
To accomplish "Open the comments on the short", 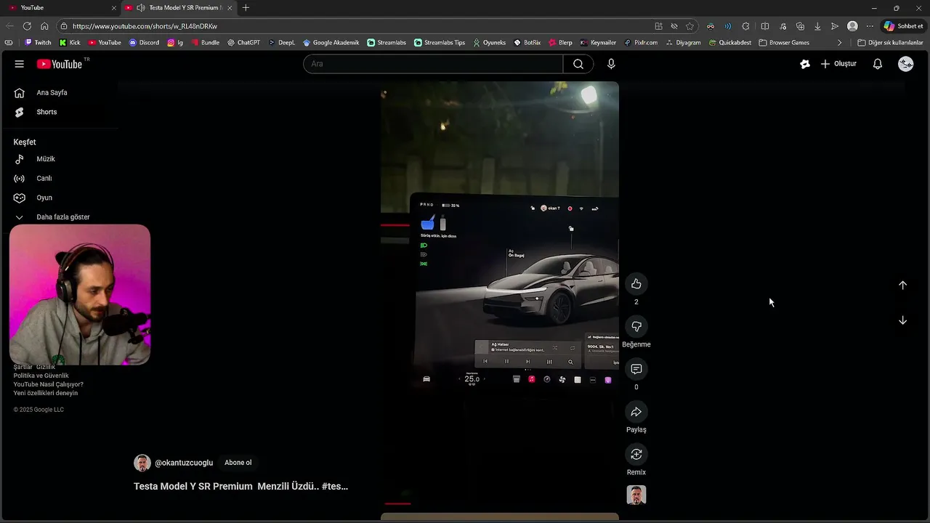I will pos(636,369).
